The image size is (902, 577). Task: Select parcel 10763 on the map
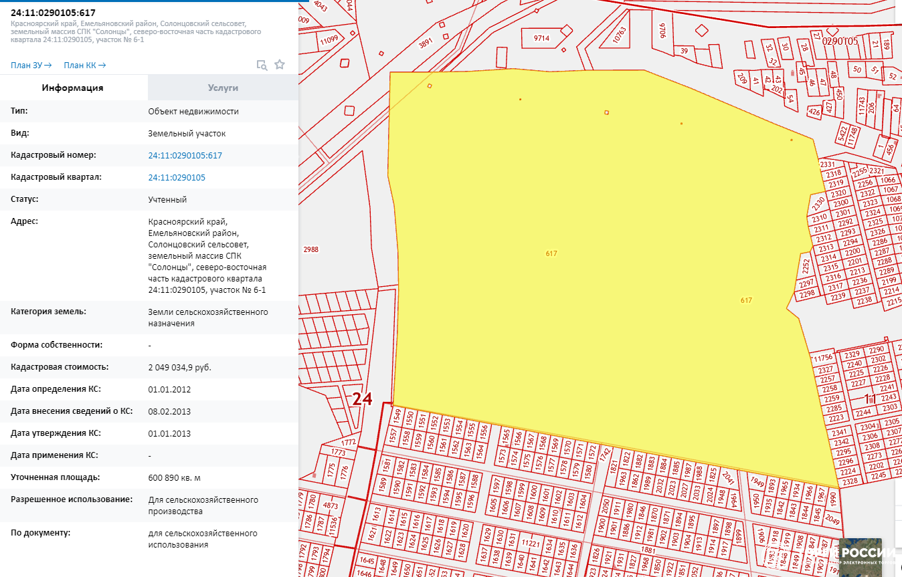coord(618,36)
